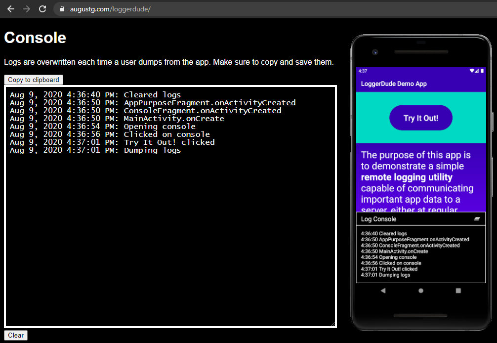Tap '4:36:54 Opening console' in the phone log
The image size is (497, 343).
pos(389,257)
